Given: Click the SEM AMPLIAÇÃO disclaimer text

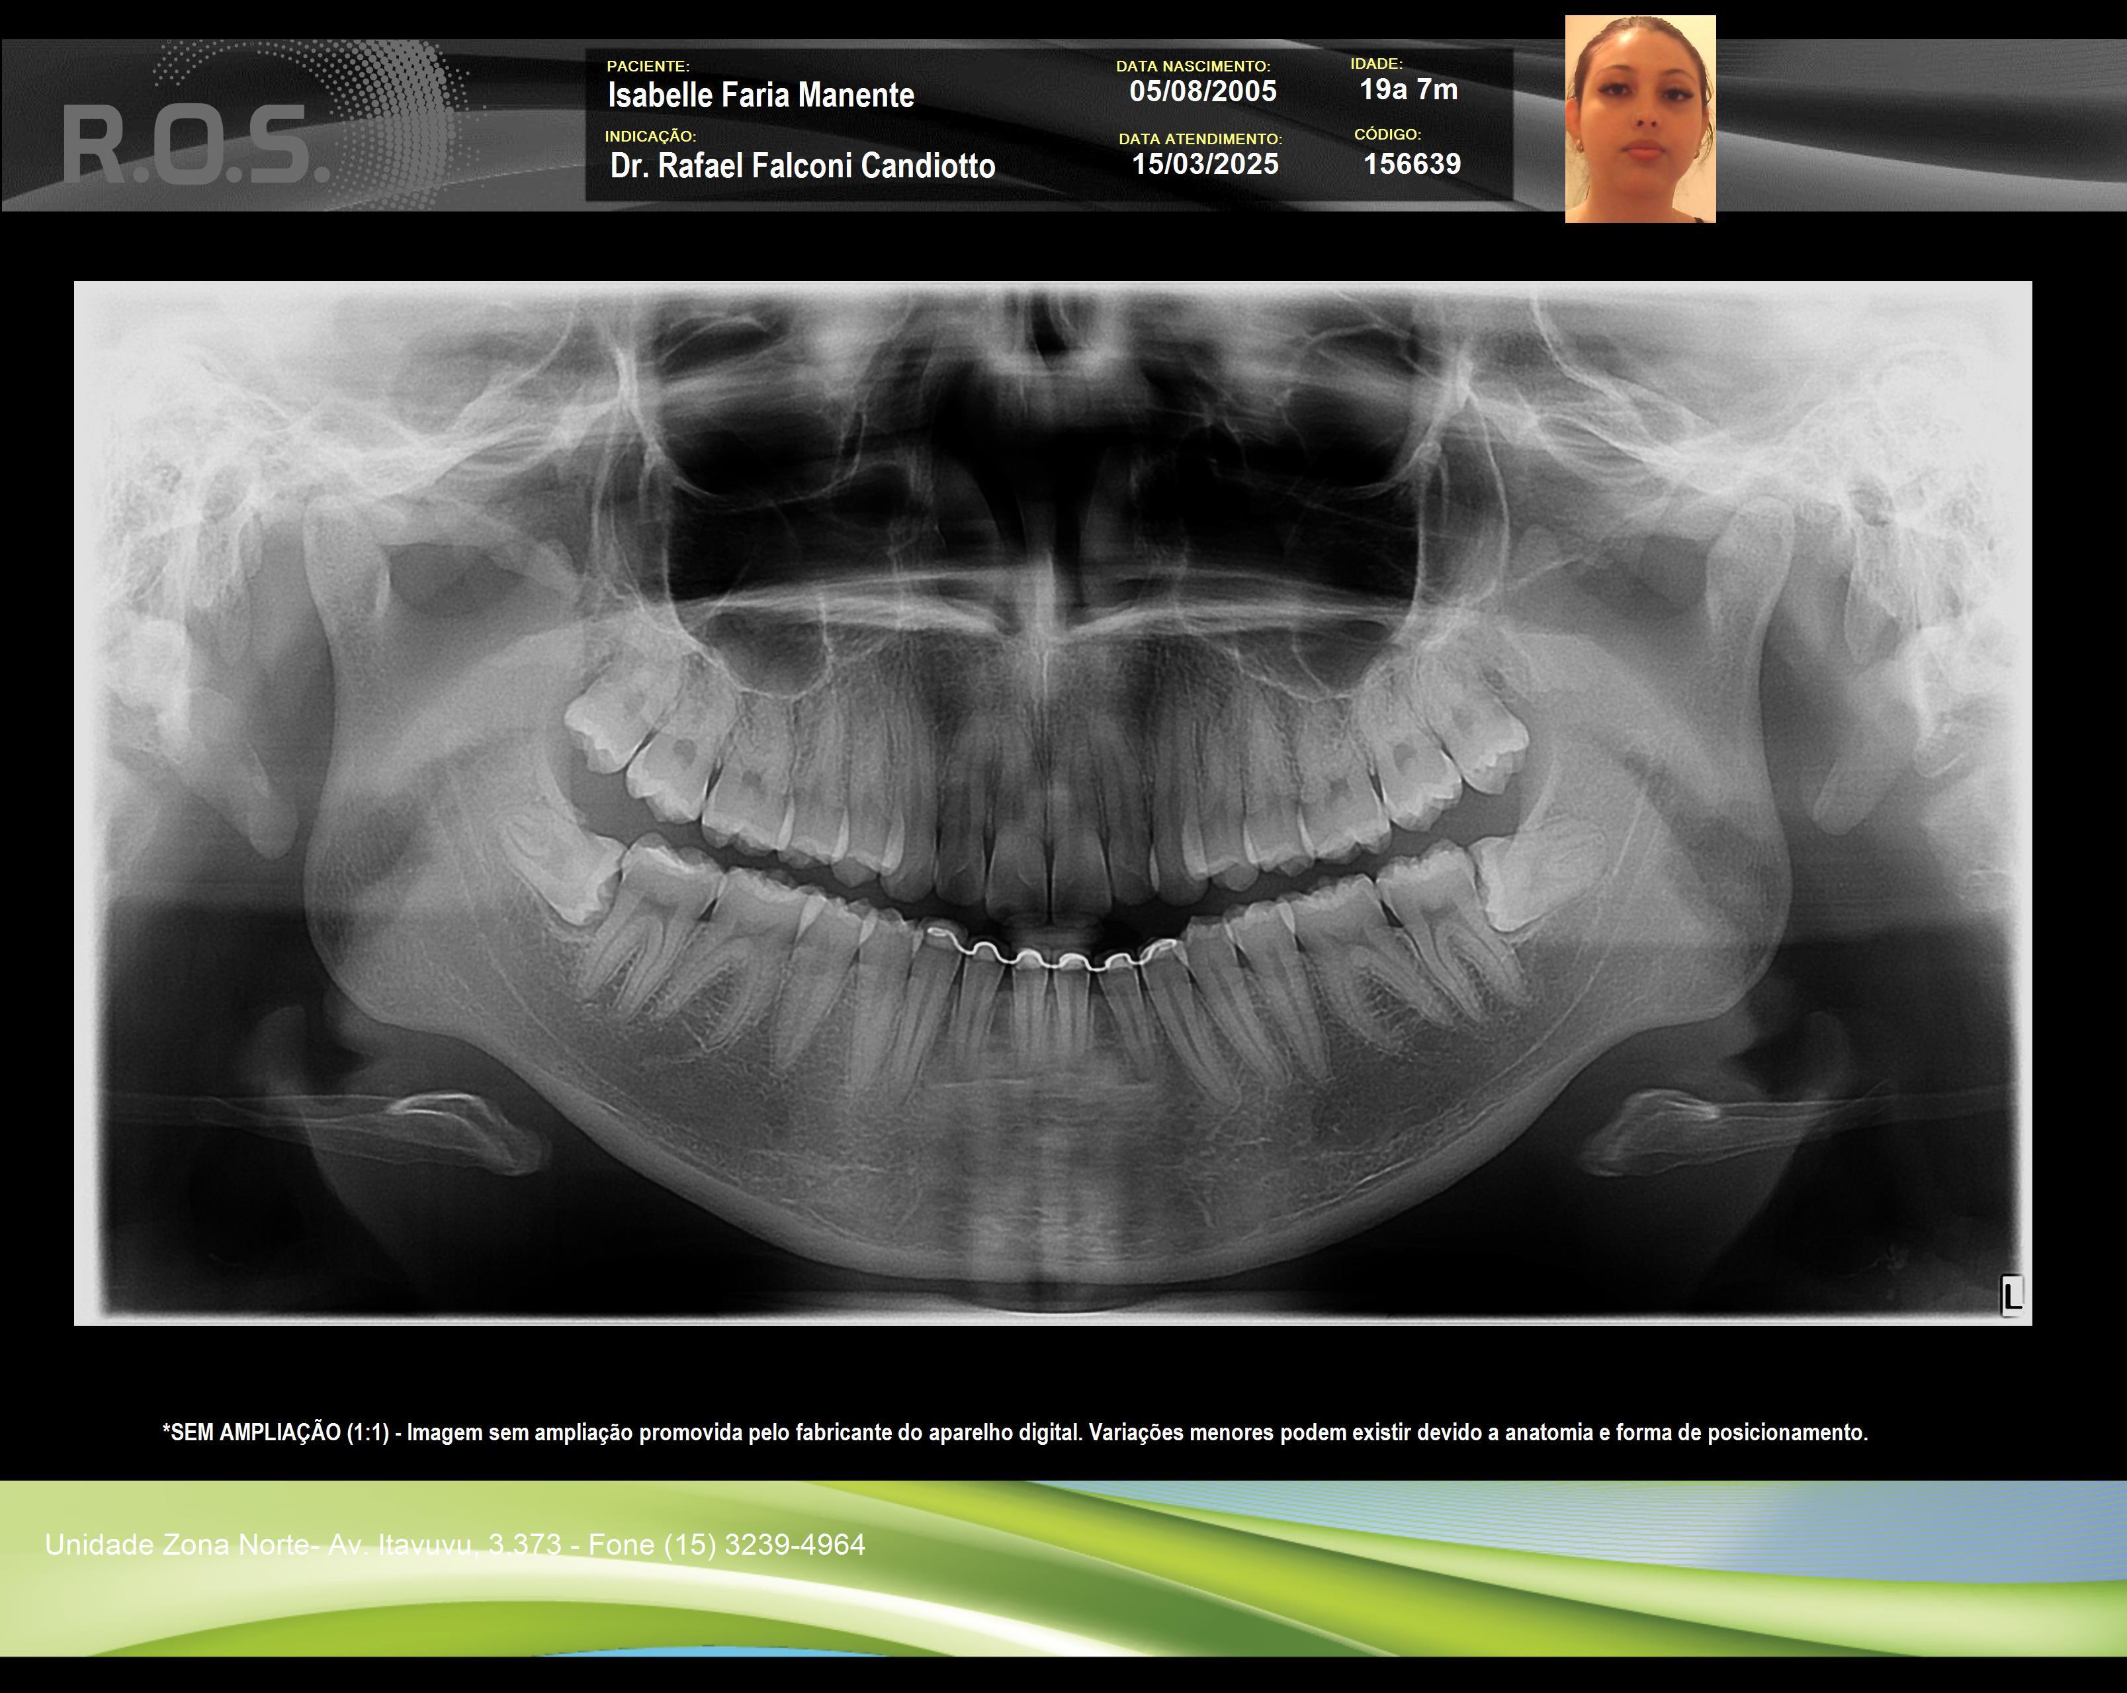Looking at the screenshot, I should pos(1015,1432).
